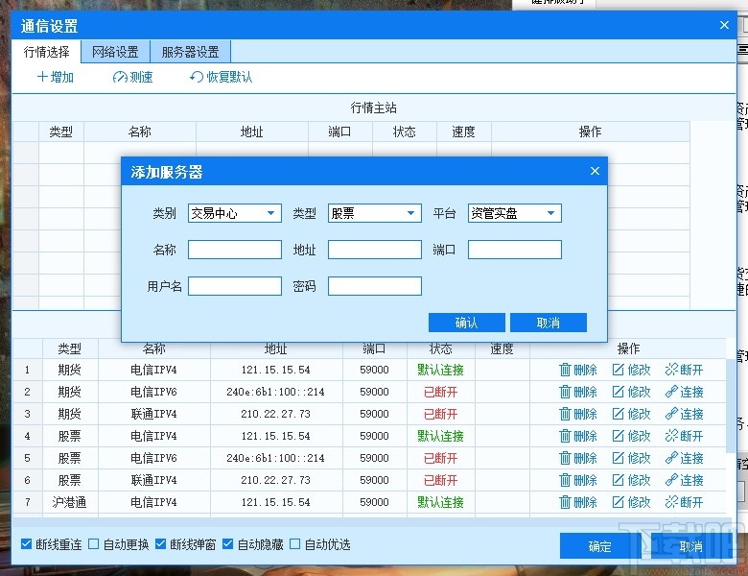The height and width of the screenshot is (576, 748).
Task: Click 取消 at bottom of 通信设置
Action: coord(690,546)
